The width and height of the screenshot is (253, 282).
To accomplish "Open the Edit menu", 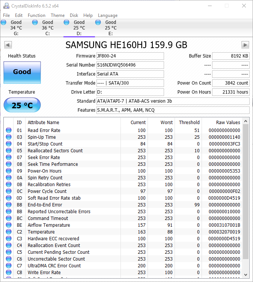I will coord(19,15).
